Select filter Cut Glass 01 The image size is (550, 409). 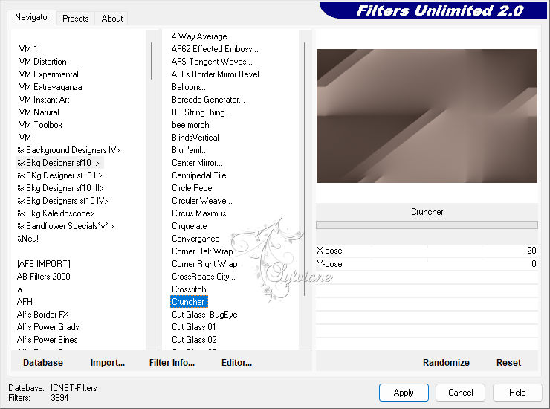tap(194, 327)
